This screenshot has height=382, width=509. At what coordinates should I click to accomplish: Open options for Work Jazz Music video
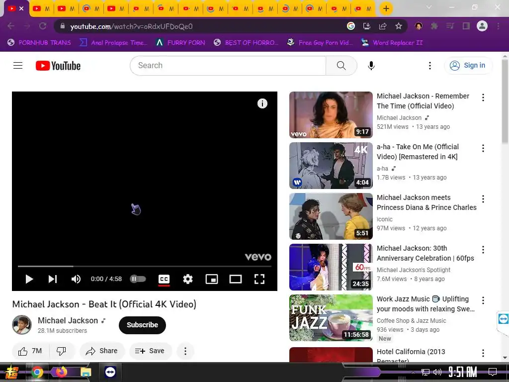(483, 300)
